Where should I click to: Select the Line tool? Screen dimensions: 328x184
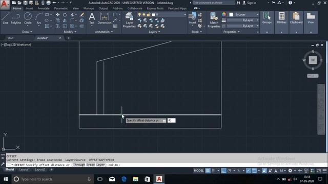tap(6, 18)
